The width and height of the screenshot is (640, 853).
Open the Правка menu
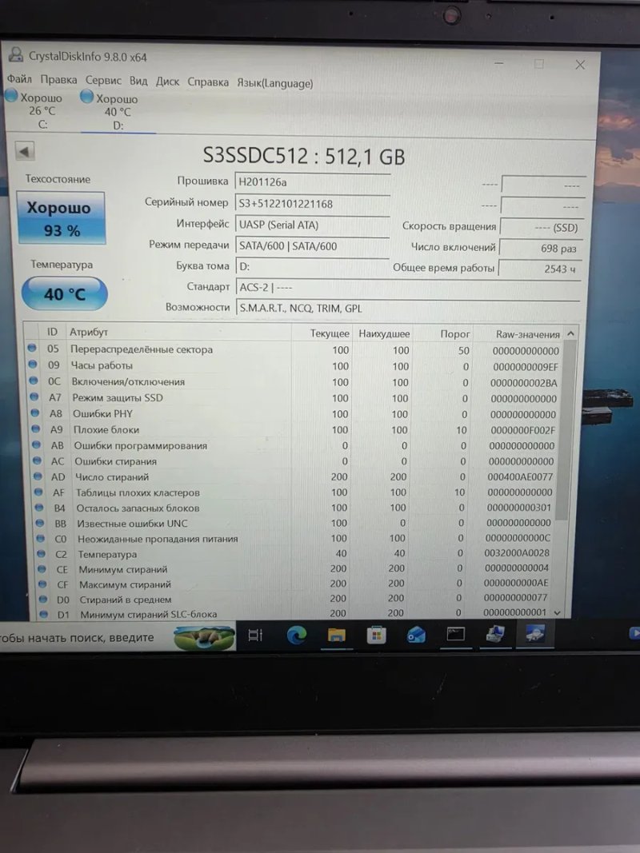pyautogui.click(x=58, y=79)
